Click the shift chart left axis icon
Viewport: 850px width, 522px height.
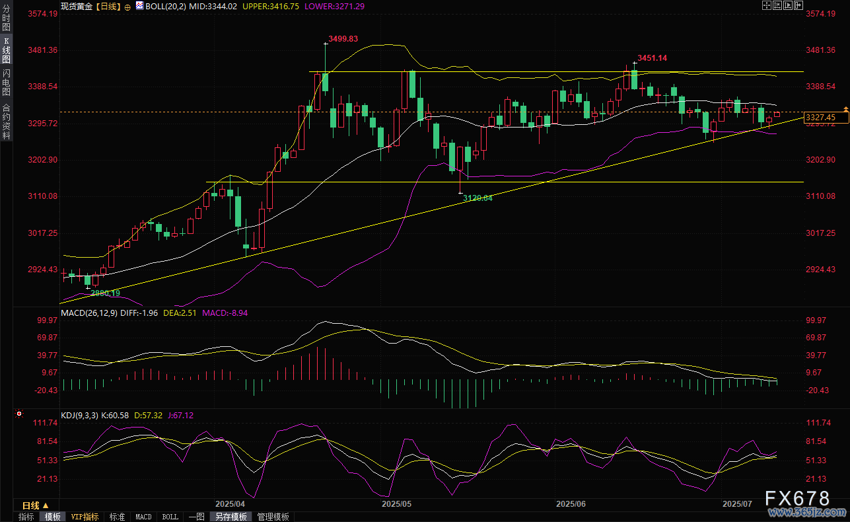(777, 5)
